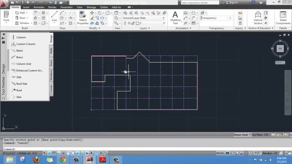Switch to the Annotate ribbon tab

pos(39,7)
